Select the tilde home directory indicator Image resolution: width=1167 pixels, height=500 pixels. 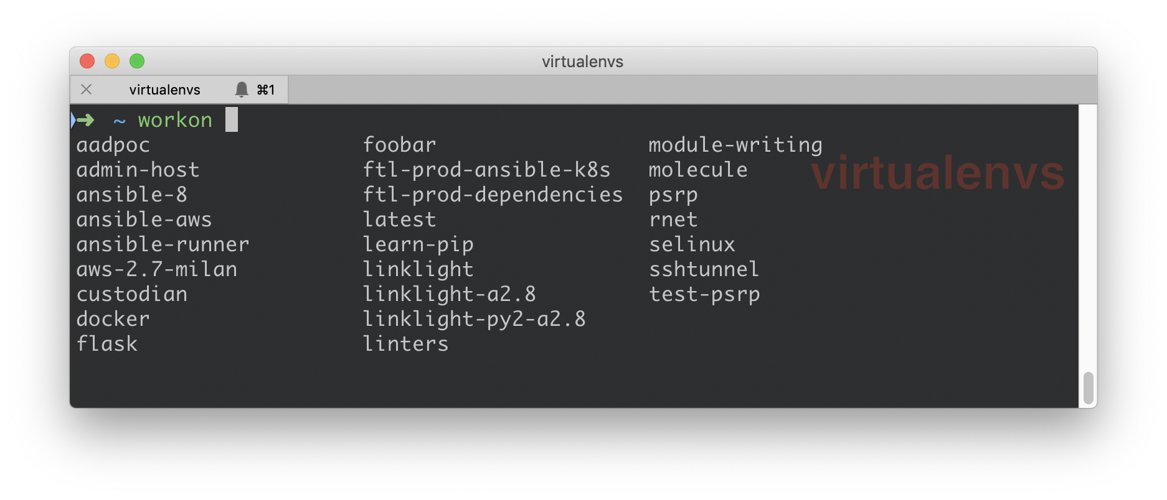coord(118,121)
